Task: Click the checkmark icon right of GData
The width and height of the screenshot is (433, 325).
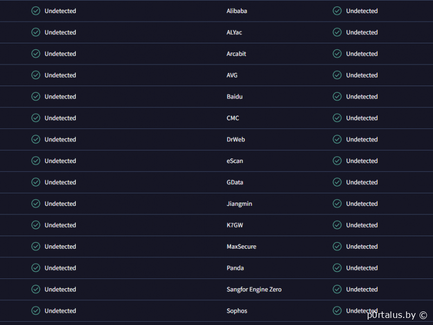Action: [337, 182]
